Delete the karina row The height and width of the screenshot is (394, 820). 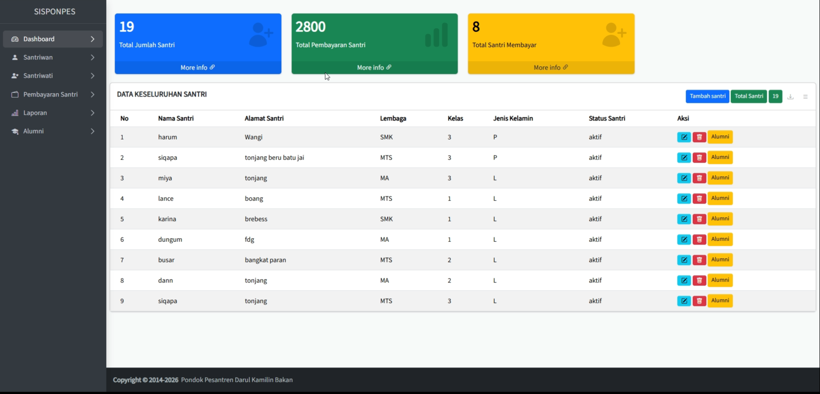(x=699, y=219)
